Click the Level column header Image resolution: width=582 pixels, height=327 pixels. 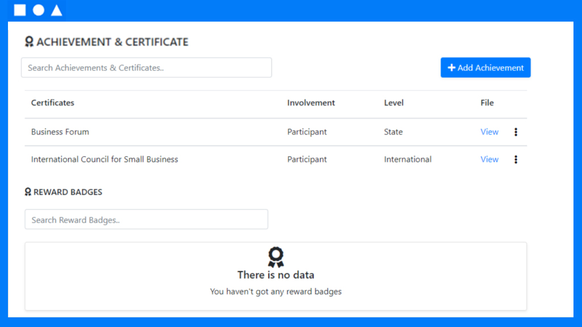click(x=394, y=103)
